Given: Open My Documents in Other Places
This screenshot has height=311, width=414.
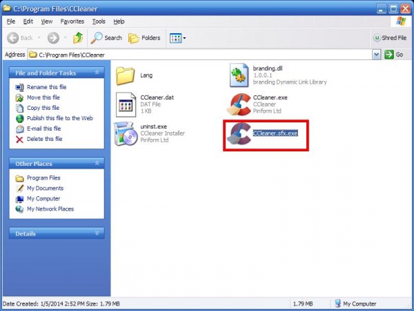Looking at the screenshot, I should click(x=45, y=188).
